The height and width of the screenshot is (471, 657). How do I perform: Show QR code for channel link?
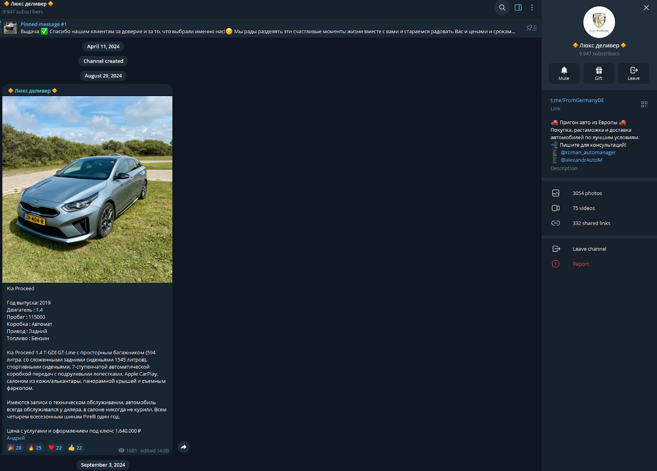644,104
